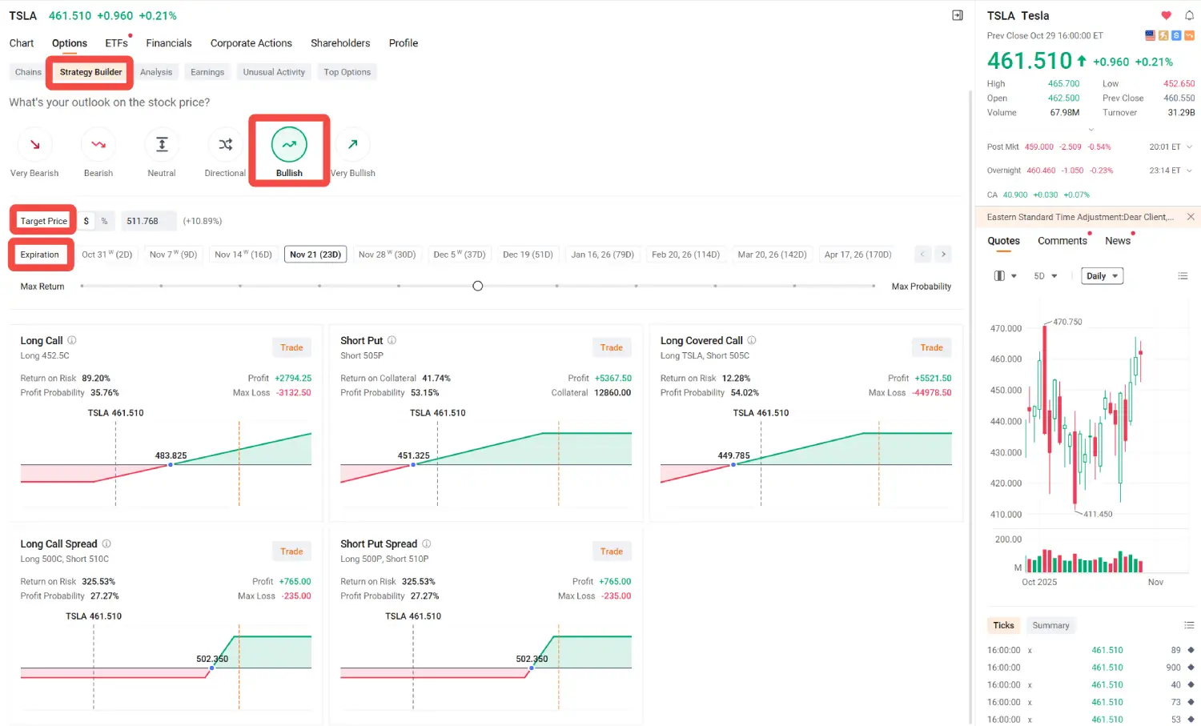Show previous expiration dates arrow

click(922, 255)
